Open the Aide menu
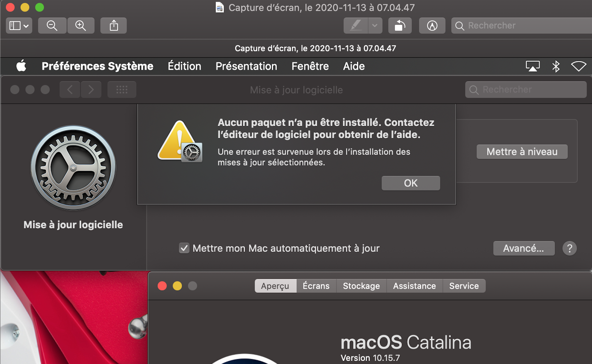 tap(354, 66)
